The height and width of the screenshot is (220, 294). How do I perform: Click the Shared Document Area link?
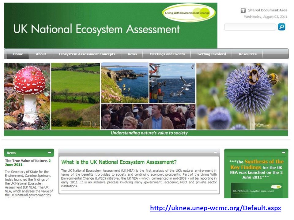(268, 10)
